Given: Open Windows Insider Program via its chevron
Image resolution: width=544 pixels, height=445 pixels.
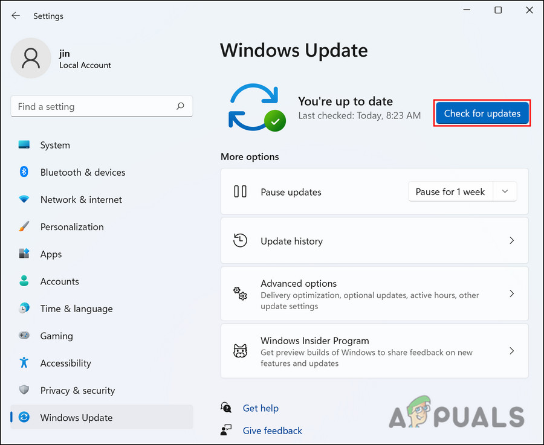Looking at the screenshot, I should coord(511,351).
